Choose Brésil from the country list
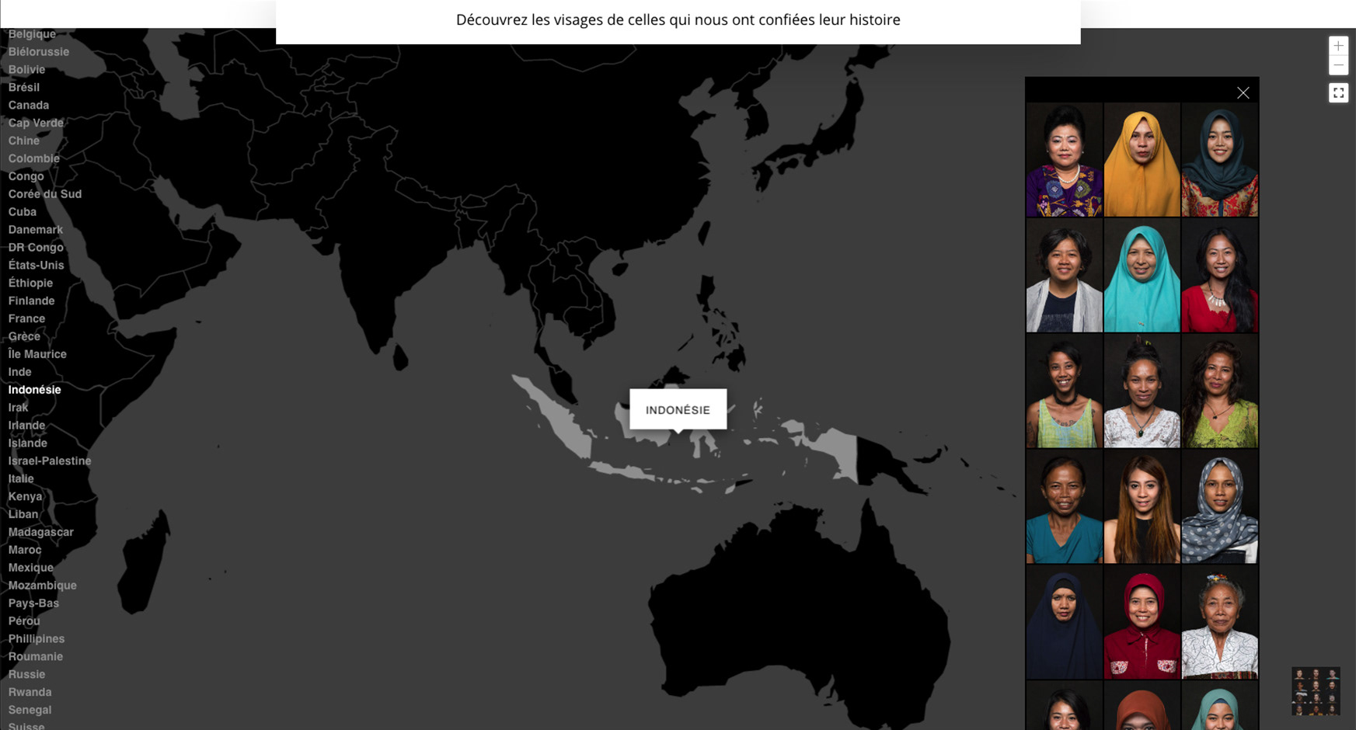1356x730 pixels. point(24,88)
